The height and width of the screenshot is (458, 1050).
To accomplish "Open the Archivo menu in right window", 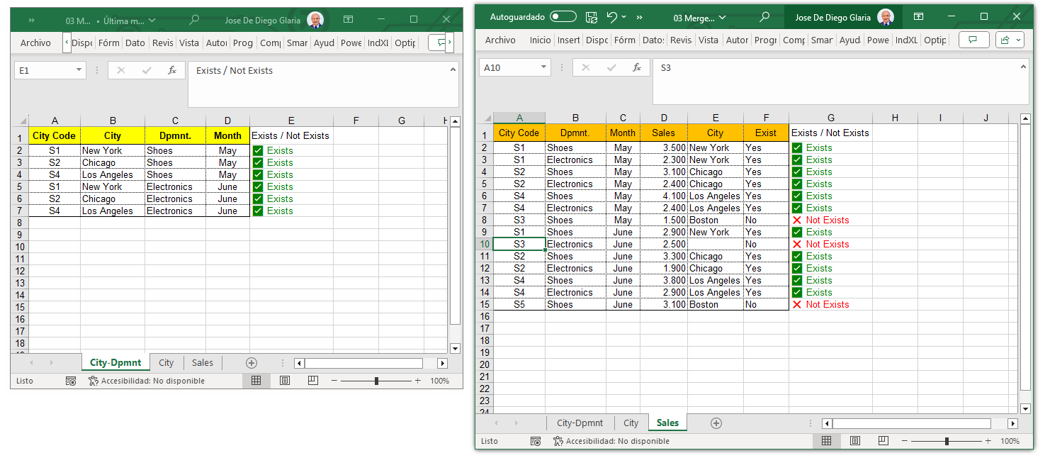I will point(500,40).
